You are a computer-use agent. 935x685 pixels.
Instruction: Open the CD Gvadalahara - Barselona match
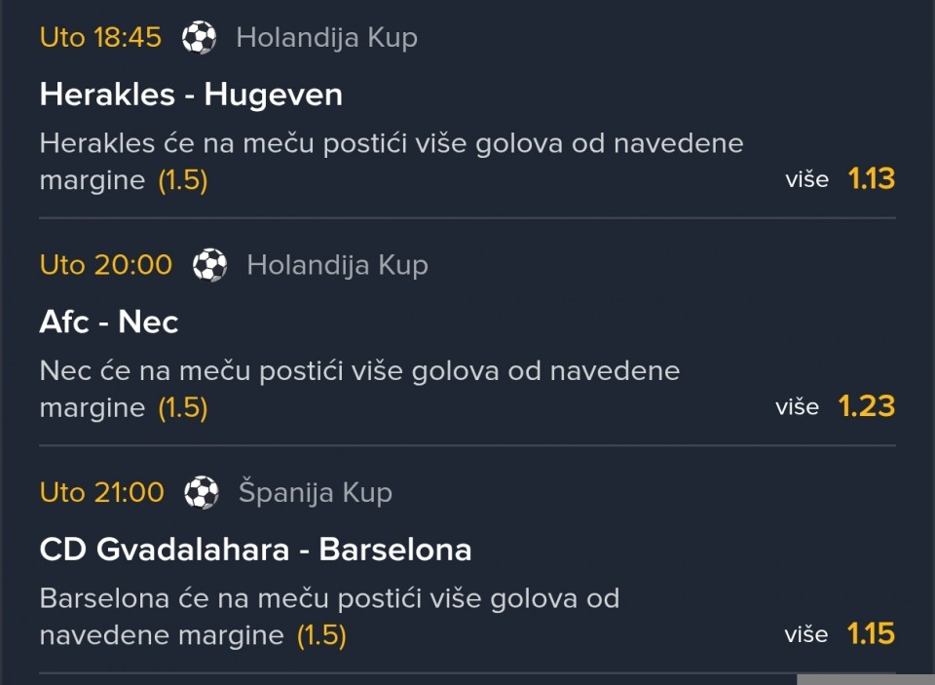[x=255, y=550]
